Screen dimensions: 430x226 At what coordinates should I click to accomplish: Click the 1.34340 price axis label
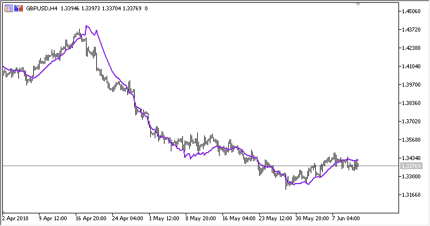tap(411, 158)
